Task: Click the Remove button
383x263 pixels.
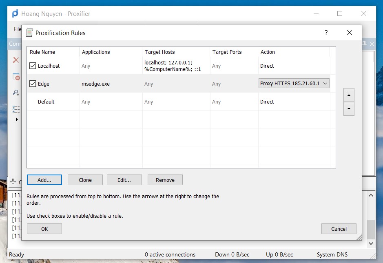Action: pyautogui.click(x=165, y=180)
